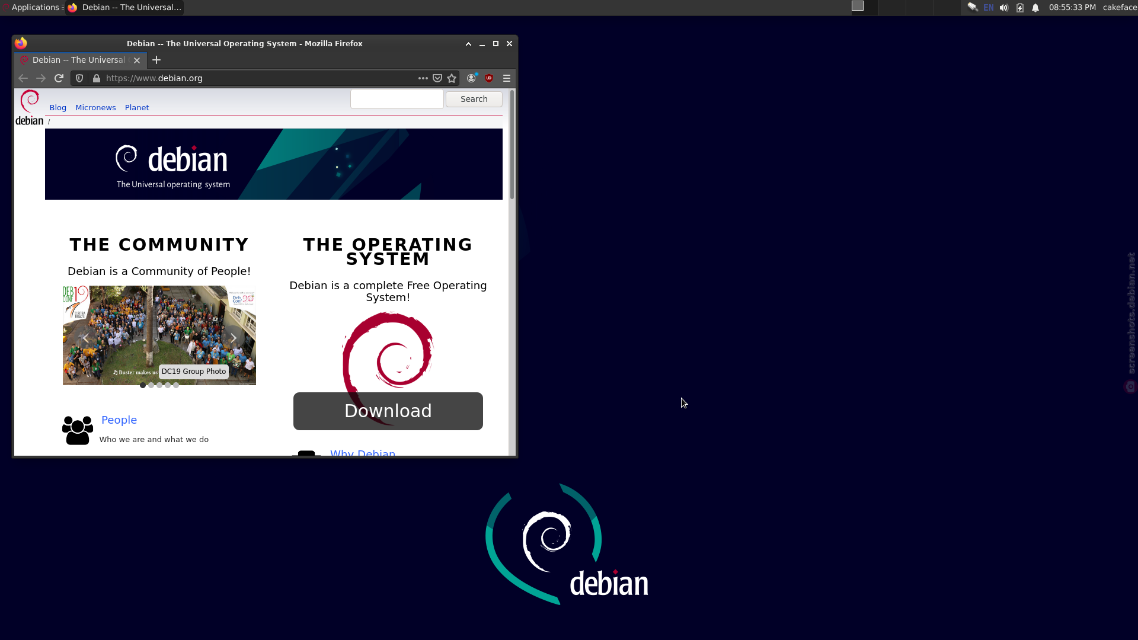Open uBlock Origin extension icon
Viewport: 1138px width, 640px height.
click(x=489, y=78)
